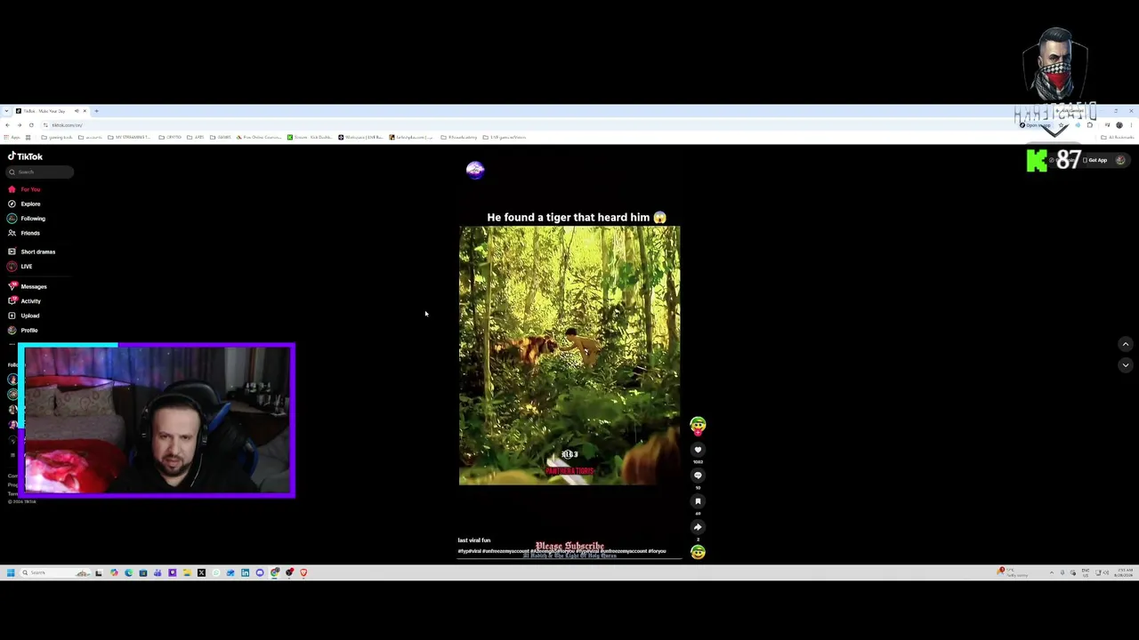Click the TikTok logo
Viewport: 1139px width, 640px height.
click(25, 156)
